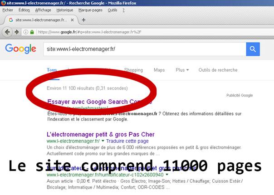This screenshot has width=274, height=195.
Task: Go forward with the browser forward arrow
Action: click(16, 32)
